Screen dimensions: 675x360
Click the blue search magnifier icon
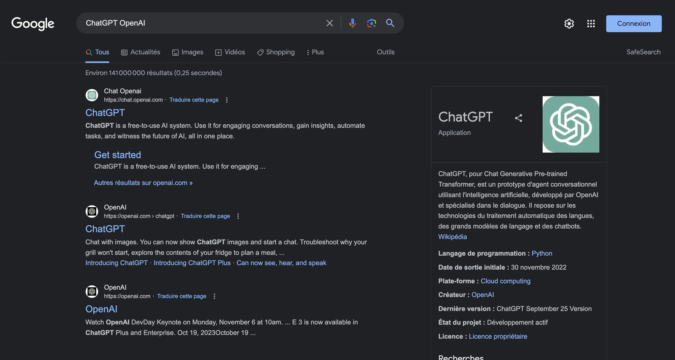[390, 23]
